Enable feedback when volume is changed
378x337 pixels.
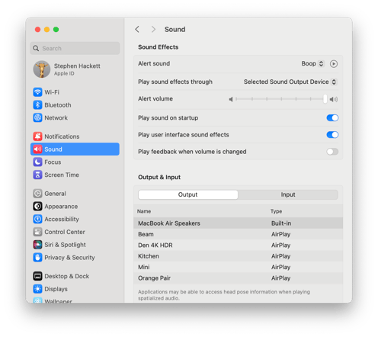[332, 152]
